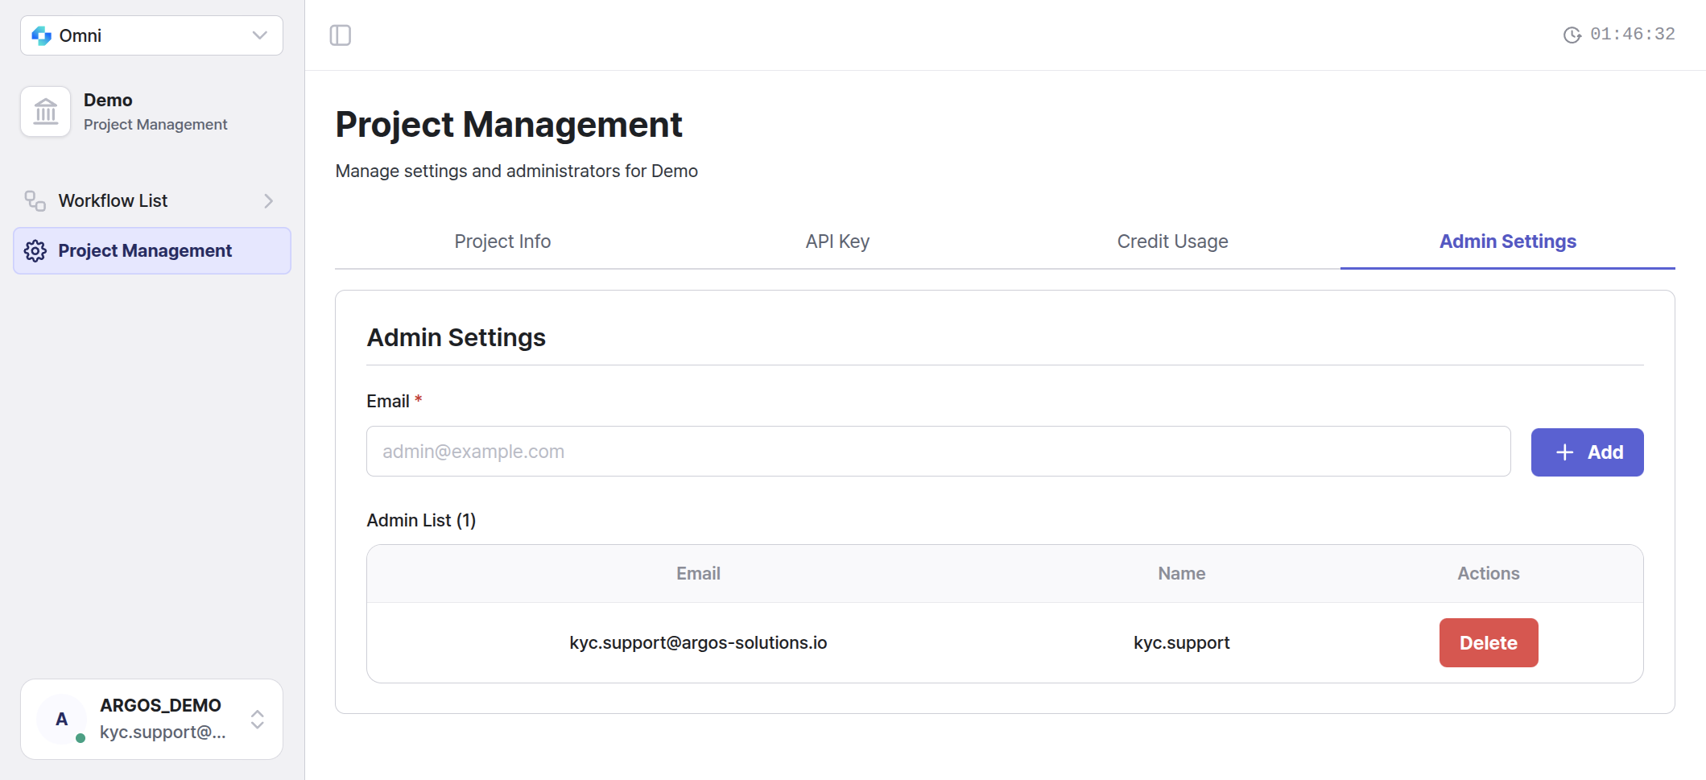Click the Demo project bank icon
Viewport: 1706px width, 780px height.
tap(46, 111)
